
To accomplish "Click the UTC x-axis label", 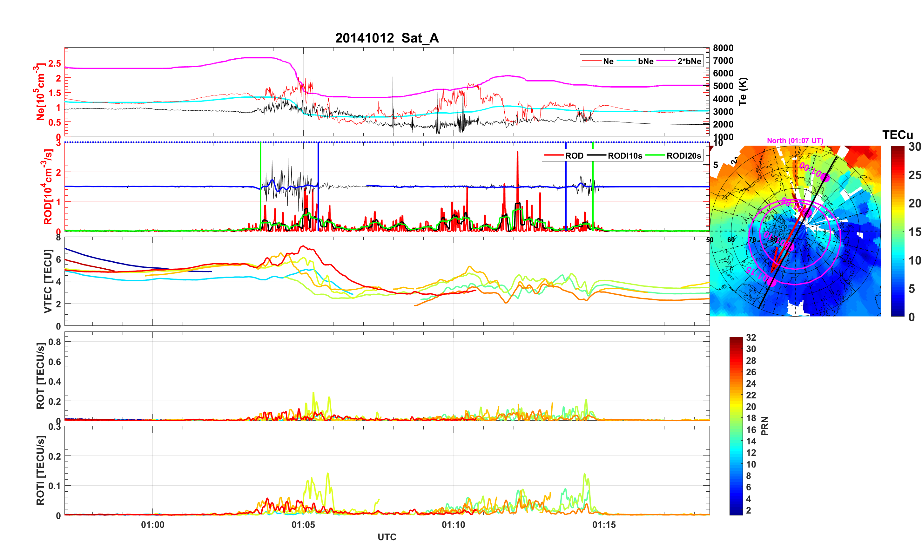I will pyautogui.click(x=387, y=537).
